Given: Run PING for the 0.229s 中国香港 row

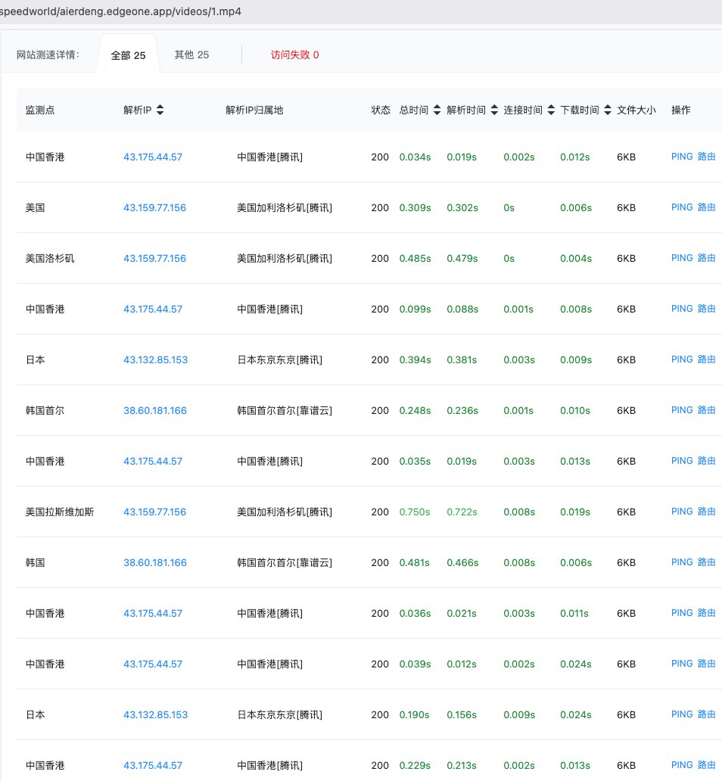Looking at the screenshot, I should click(x=682, y=765).
